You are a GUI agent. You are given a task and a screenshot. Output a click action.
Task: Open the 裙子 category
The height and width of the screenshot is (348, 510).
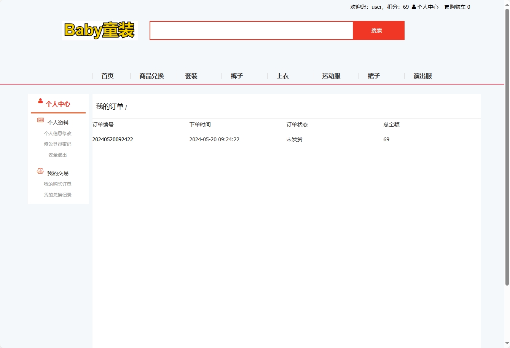[374, 76]
